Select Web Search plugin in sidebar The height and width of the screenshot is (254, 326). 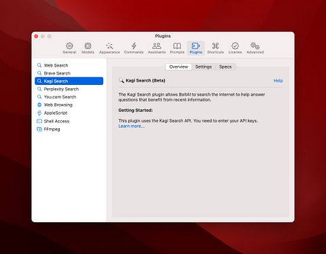(x=69, y=65)
